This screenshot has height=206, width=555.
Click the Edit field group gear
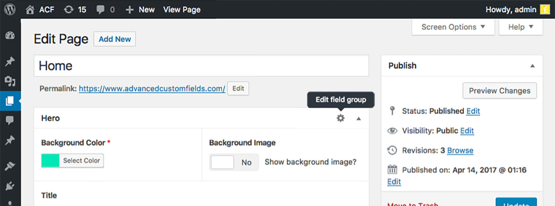tap(341, 118)
